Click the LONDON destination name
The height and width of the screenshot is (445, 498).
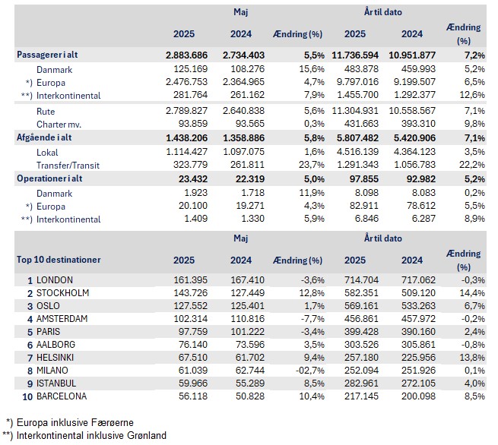click(54, 280)
